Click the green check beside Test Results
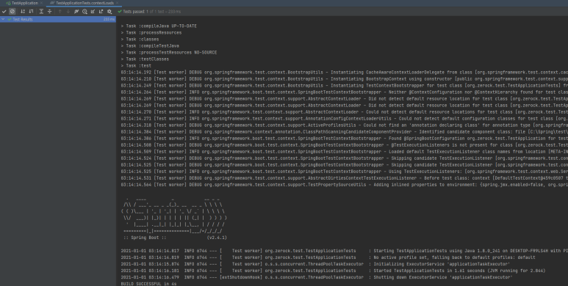This screenshot has height=286, width=568. coord(10,19)
